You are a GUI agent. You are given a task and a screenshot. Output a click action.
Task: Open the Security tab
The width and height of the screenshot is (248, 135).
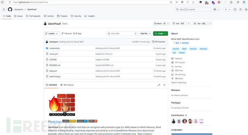coord(76,16)
